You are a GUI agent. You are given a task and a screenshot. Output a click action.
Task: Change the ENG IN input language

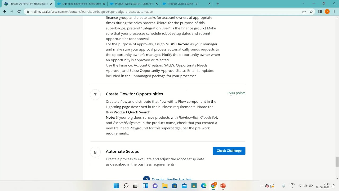[292, 186]
